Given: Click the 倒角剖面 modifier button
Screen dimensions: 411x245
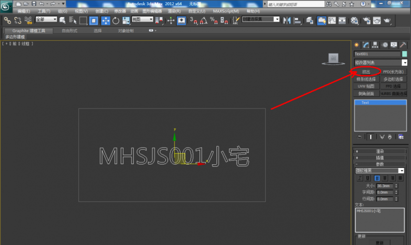Looking at the screenshot, I should pyautogui.click(x=366, y=94).
